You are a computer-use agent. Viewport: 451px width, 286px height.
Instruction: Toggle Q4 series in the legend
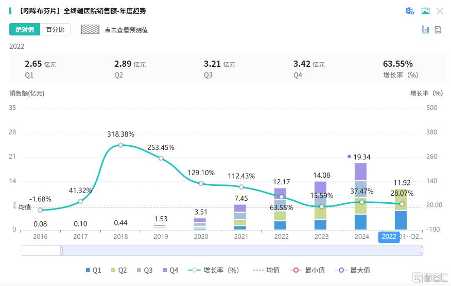[x=169, y=270]
